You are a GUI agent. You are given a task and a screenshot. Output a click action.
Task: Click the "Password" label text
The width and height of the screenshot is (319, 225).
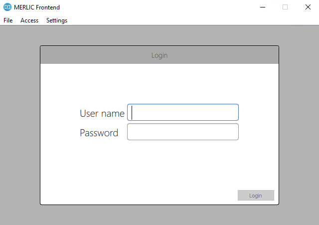click(x=99, y=133)
